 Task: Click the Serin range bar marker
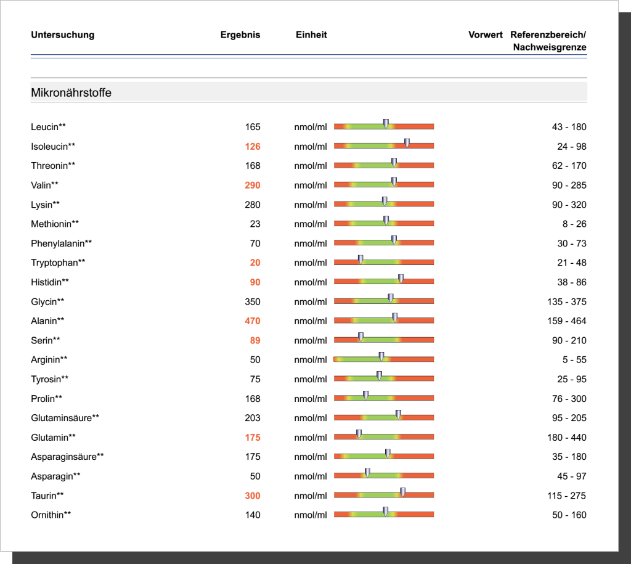click(x=360, y=338)
